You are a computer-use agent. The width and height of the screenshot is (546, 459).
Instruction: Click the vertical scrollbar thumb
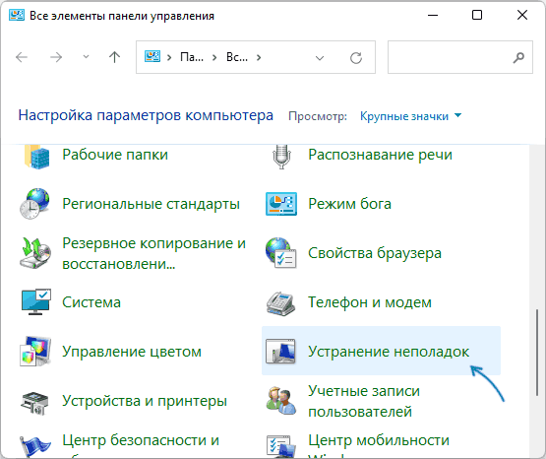click(x=537, y=352)
